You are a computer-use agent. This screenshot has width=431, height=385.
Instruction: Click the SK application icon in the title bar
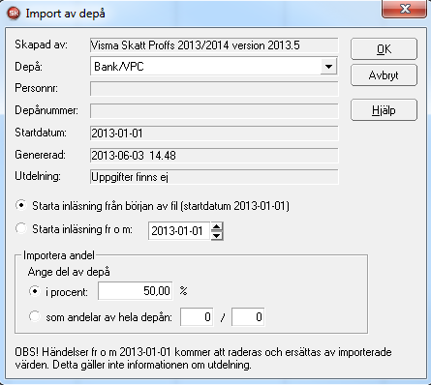click(14, 14)
